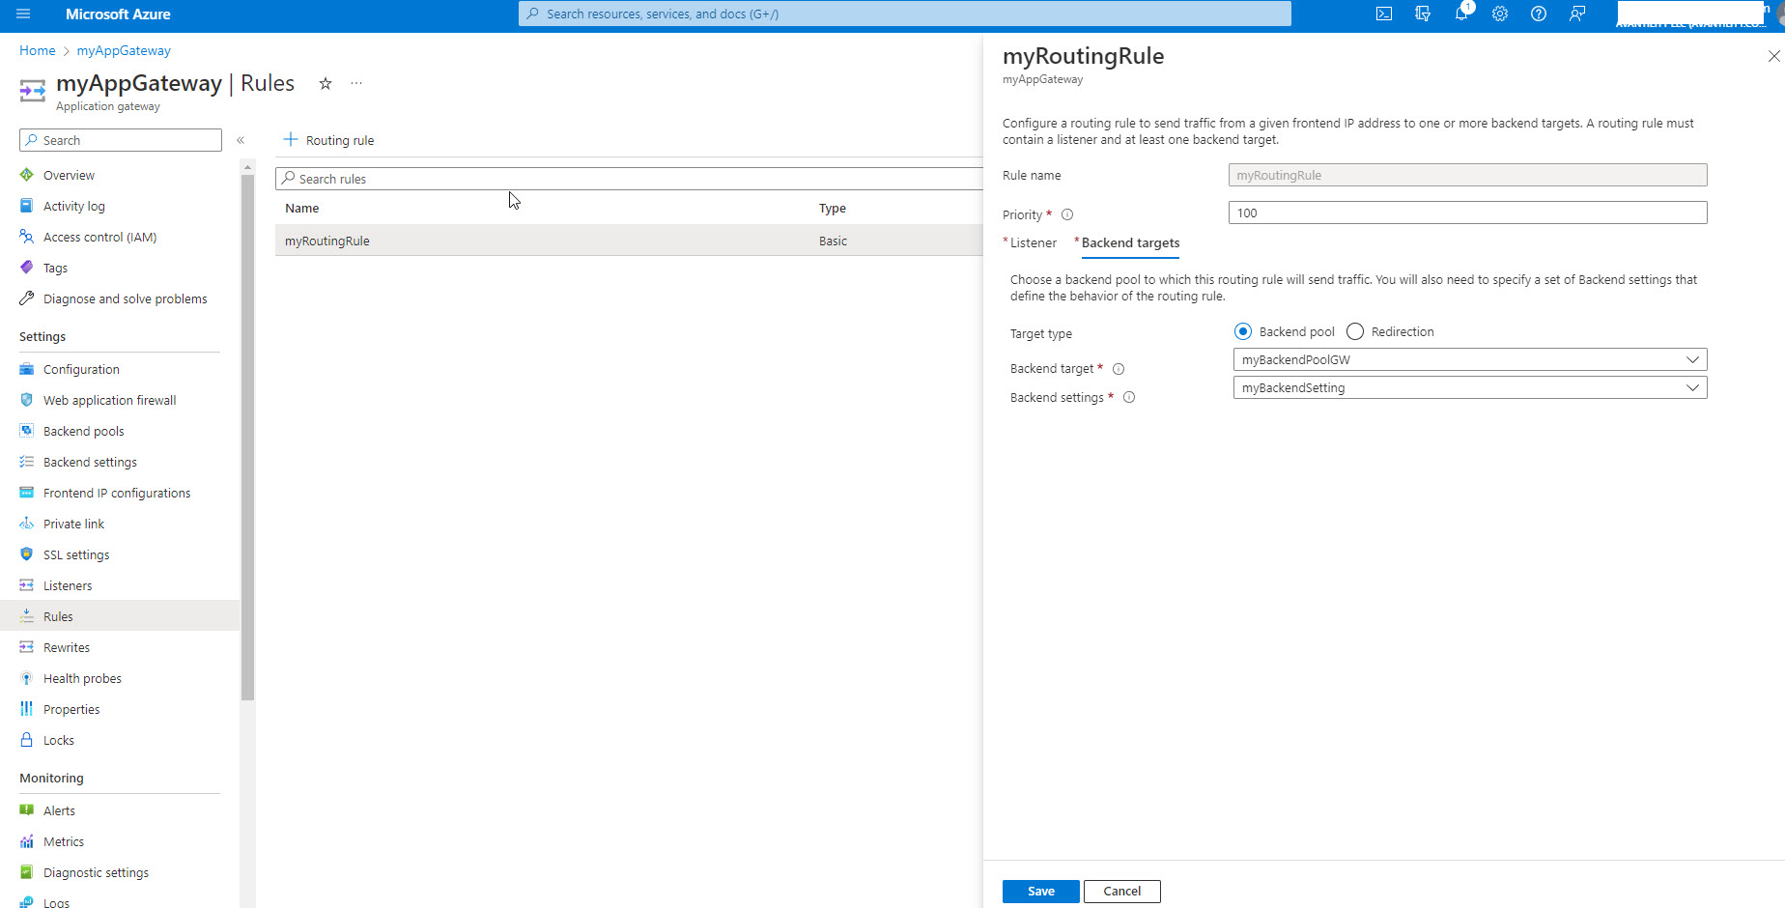The image size is (1785, 908).
Task: Open the Rules sidebar item
Action: (x=120, y=616)
